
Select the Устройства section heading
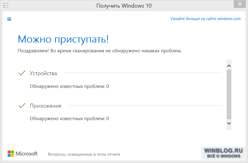pyautogui.click(x=43, y=73)
